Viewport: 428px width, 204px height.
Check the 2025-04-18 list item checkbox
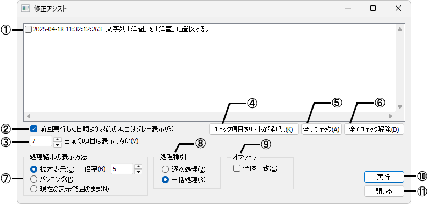[29, 29]
